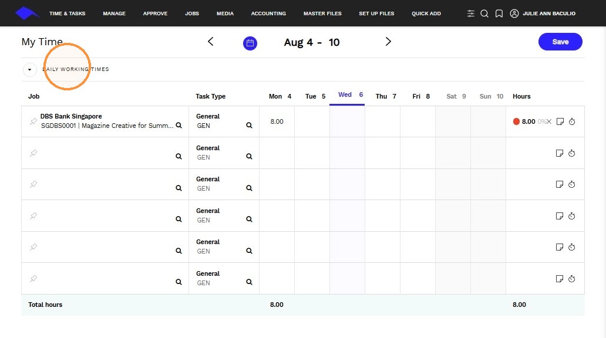The image size is (606, 338).
Task: Open note icon in fifth timesheet row
Action: (x=559, y=247)
